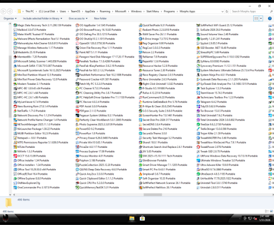Switch to details view in status bar
Image resolution: width=274 pixels, height=225 pixels.
(x=267, y=211)
